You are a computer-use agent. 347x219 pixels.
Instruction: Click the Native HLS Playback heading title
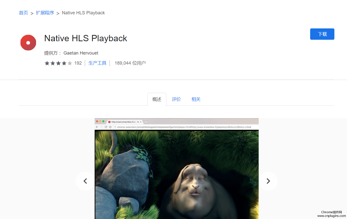coord(86,38)
